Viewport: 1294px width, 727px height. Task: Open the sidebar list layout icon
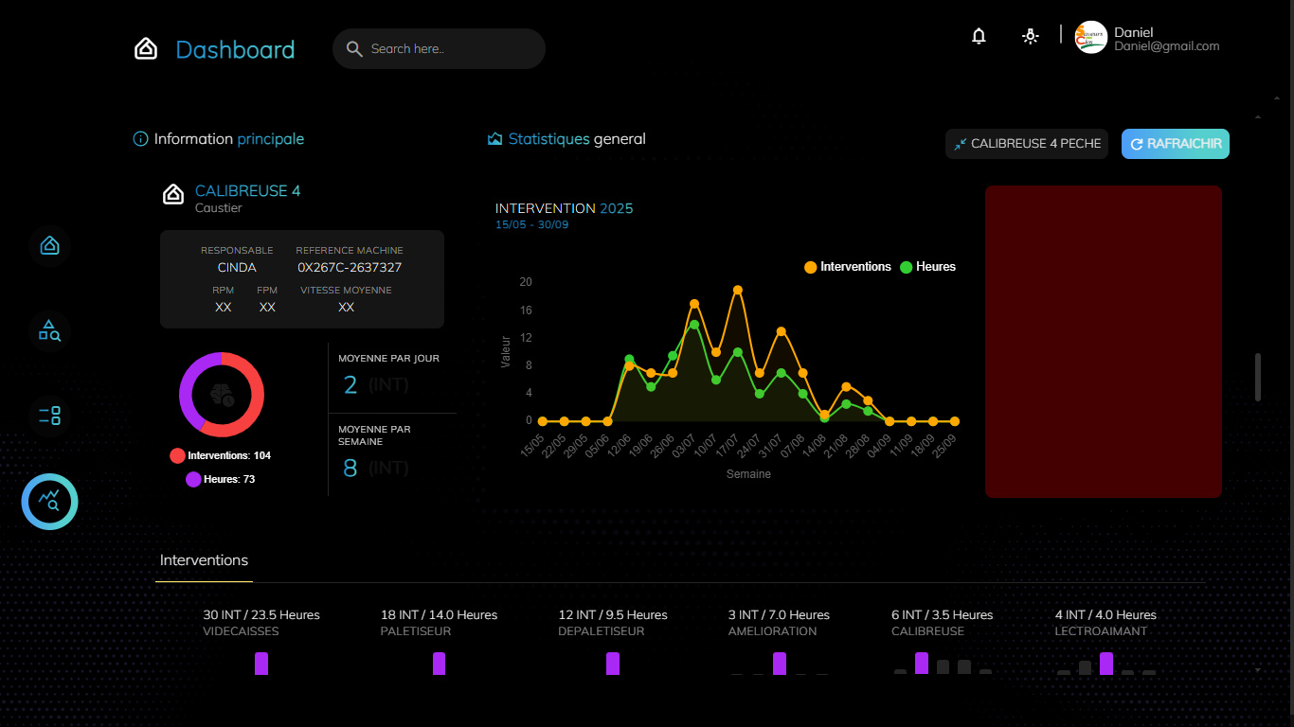click(x=49, y=415)
